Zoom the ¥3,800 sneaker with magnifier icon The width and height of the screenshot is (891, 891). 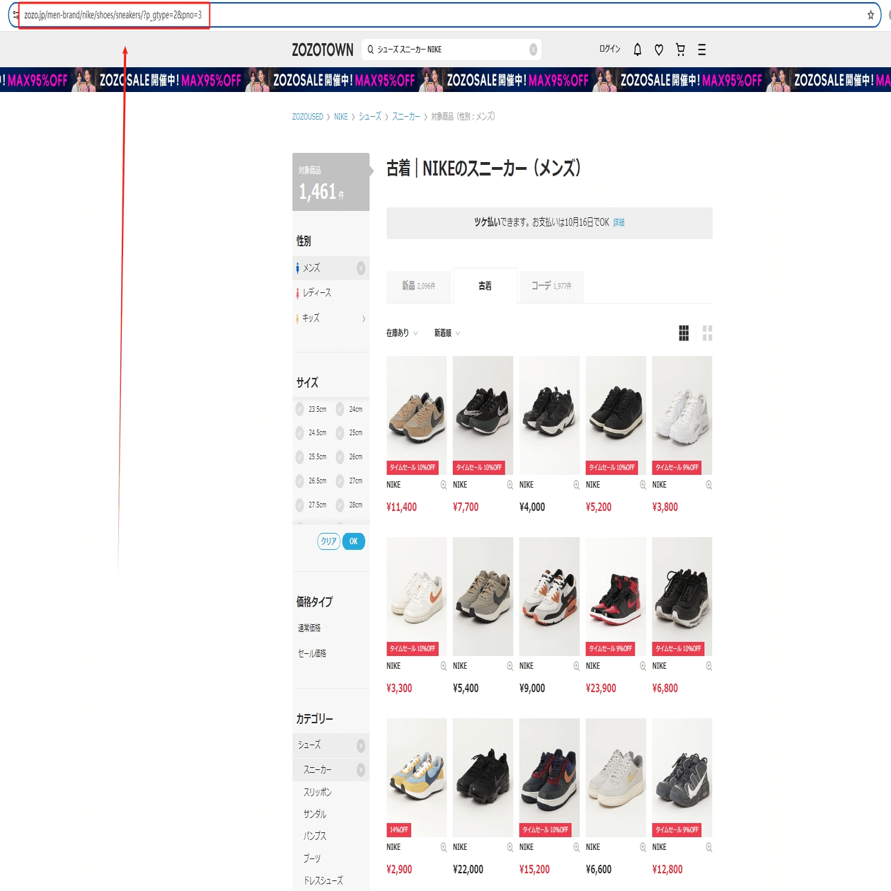[x=708, y=485]
